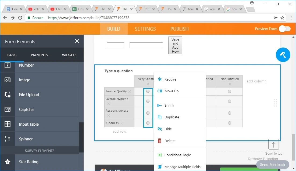Image resolution: width=296 pixels, height=171 pixels.
Task: Add a Spinner element
Action: tap(26, 139)
